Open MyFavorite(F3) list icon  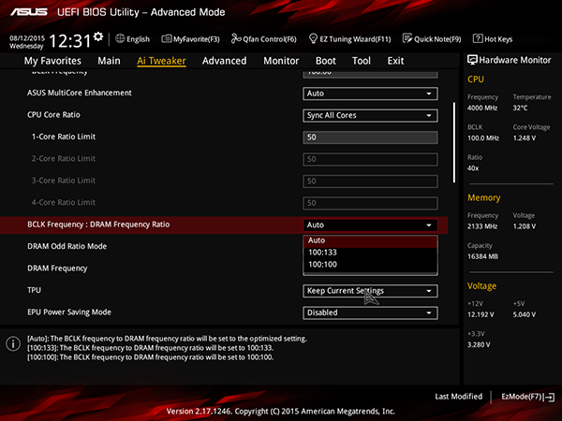click(x=167, y=38)
